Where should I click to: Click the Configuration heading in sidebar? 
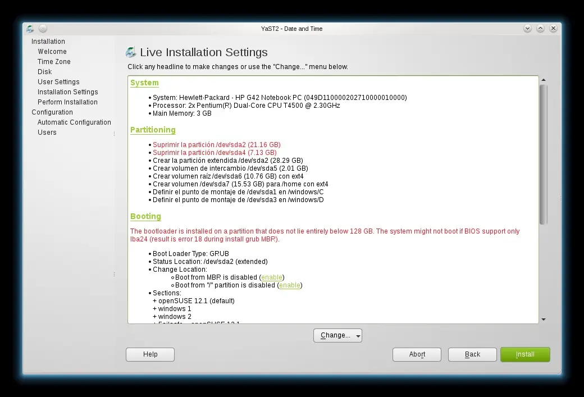52,112
